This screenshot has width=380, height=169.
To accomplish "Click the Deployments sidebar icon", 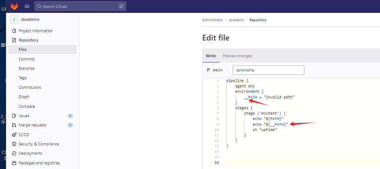I will tap(14, 153).
